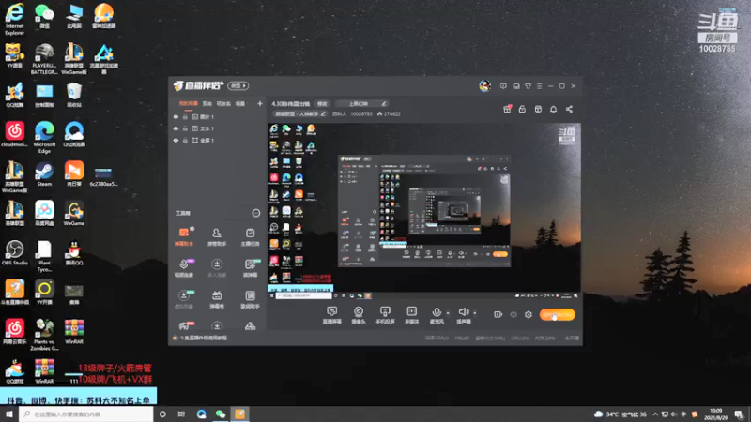Image resolution: width=751 pixels, height=422 pixels.
Task: Open the gift box icon with red badge
Action: pyautogui.click(x=507, y=109)
